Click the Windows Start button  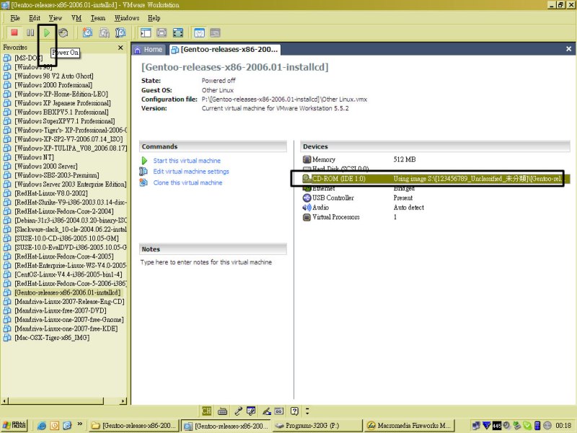(14, 425)
